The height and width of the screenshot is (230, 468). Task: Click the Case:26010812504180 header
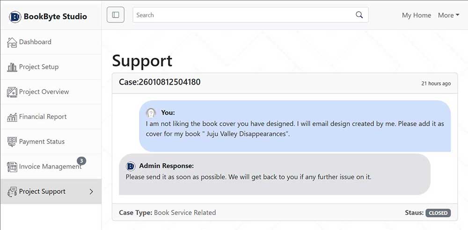click(x=161, y=82)
